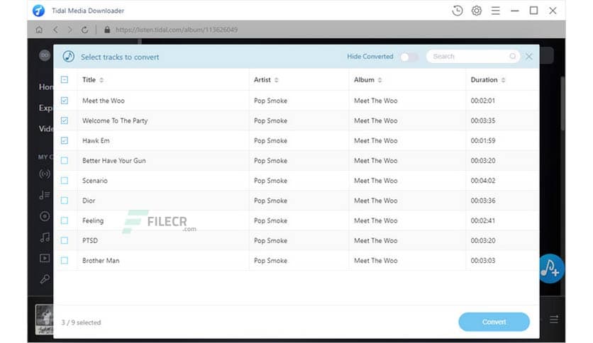The width and height of the screenshot is (593, 343).
Task: Click the padlock icon beside the URL
Action: [x=107, y=30]
